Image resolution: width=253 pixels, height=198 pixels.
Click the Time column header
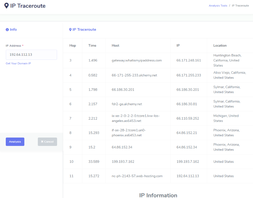[92, 45]
